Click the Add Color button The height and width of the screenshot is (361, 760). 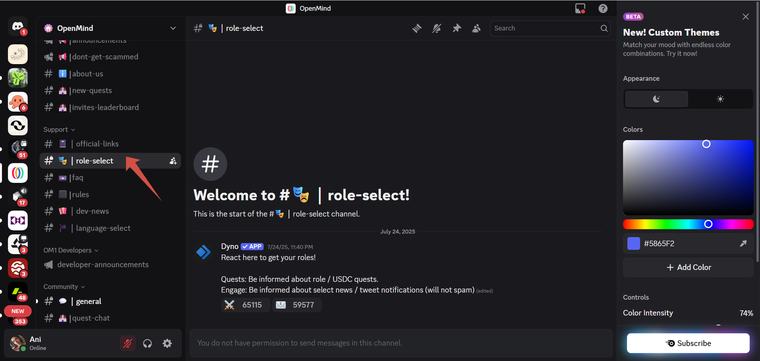pyautogui.click(x=688, y=267)
